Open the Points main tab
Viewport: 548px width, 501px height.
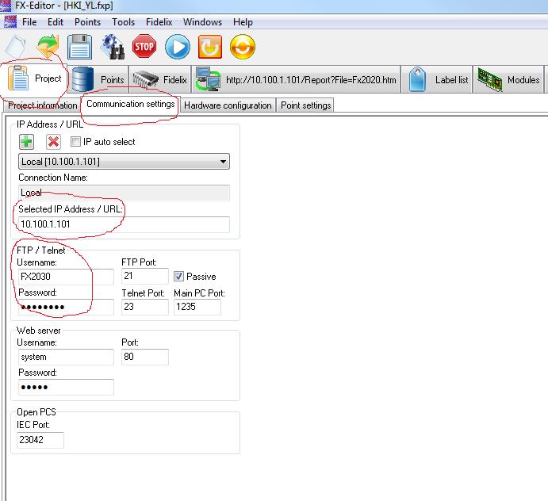(98, 79)
